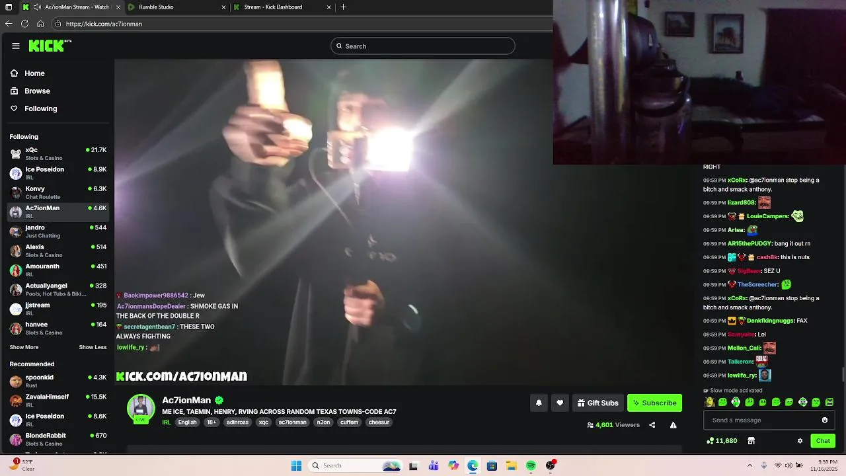Select the adinross tag

(x=237, y=422)
